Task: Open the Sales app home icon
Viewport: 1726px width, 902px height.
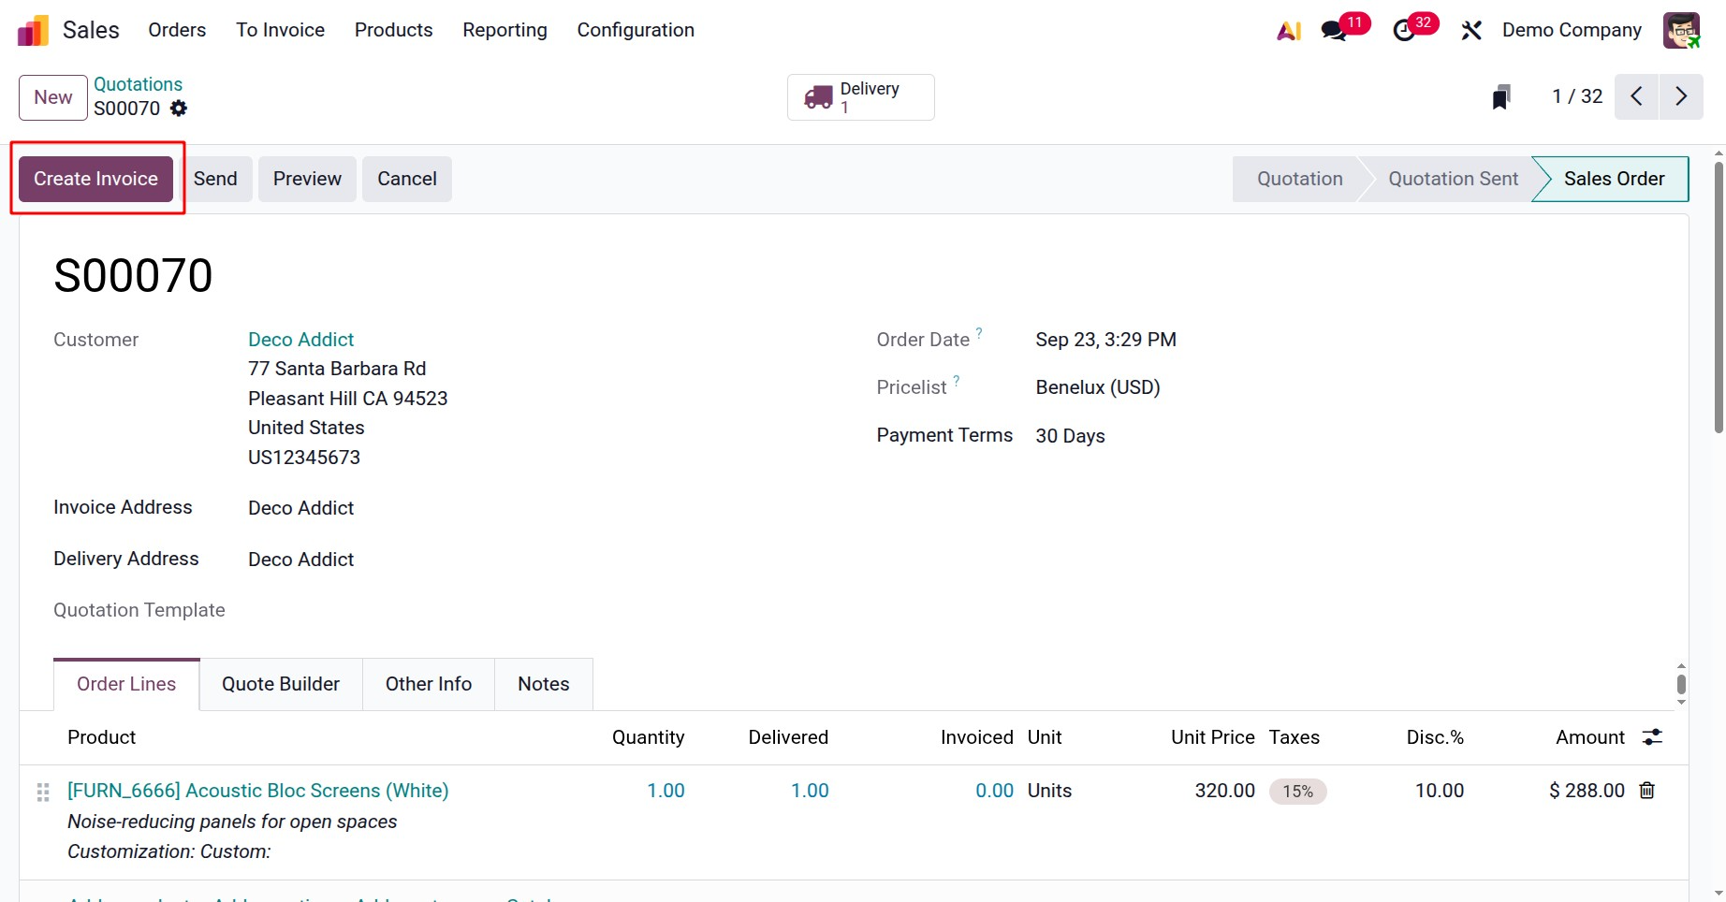Action: coord(33,30)
